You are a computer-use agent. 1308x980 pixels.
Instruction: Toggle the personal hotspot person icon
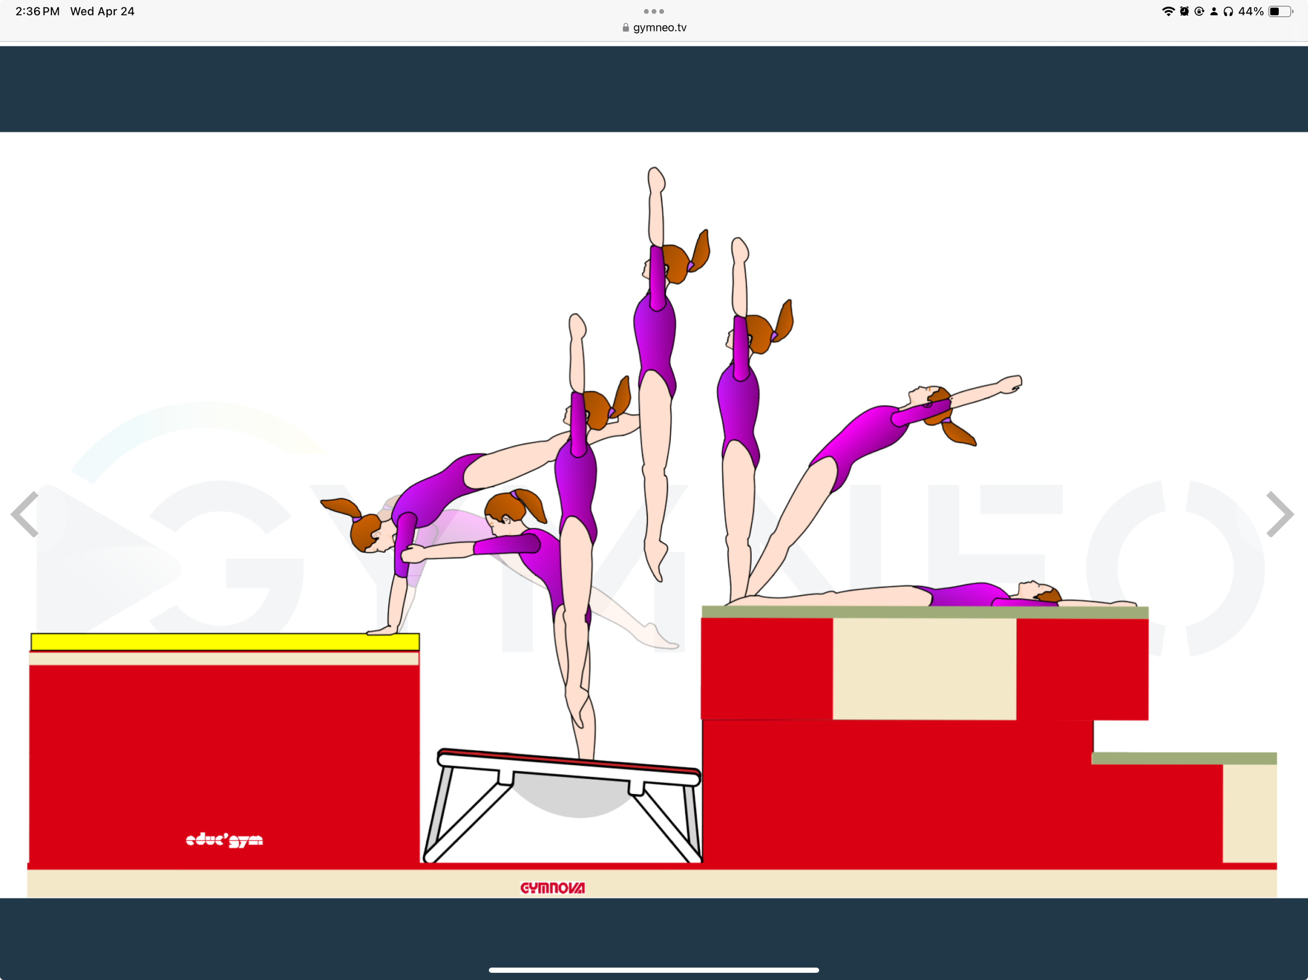point(1214,10)
